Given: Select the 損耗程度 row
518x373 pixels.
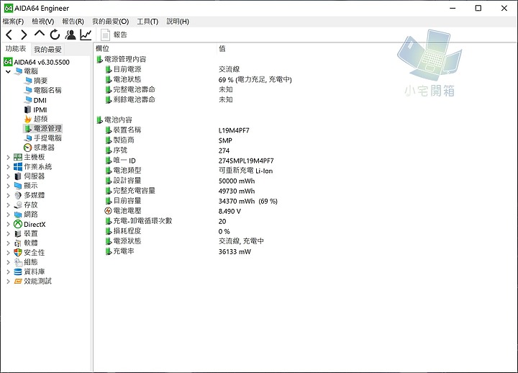Looking at the screenshot, I should 168,231.
